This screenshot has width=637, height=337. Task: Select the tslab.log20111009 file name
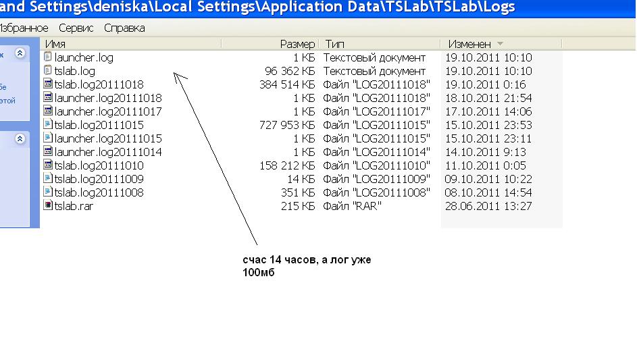(x=99, y=179)
